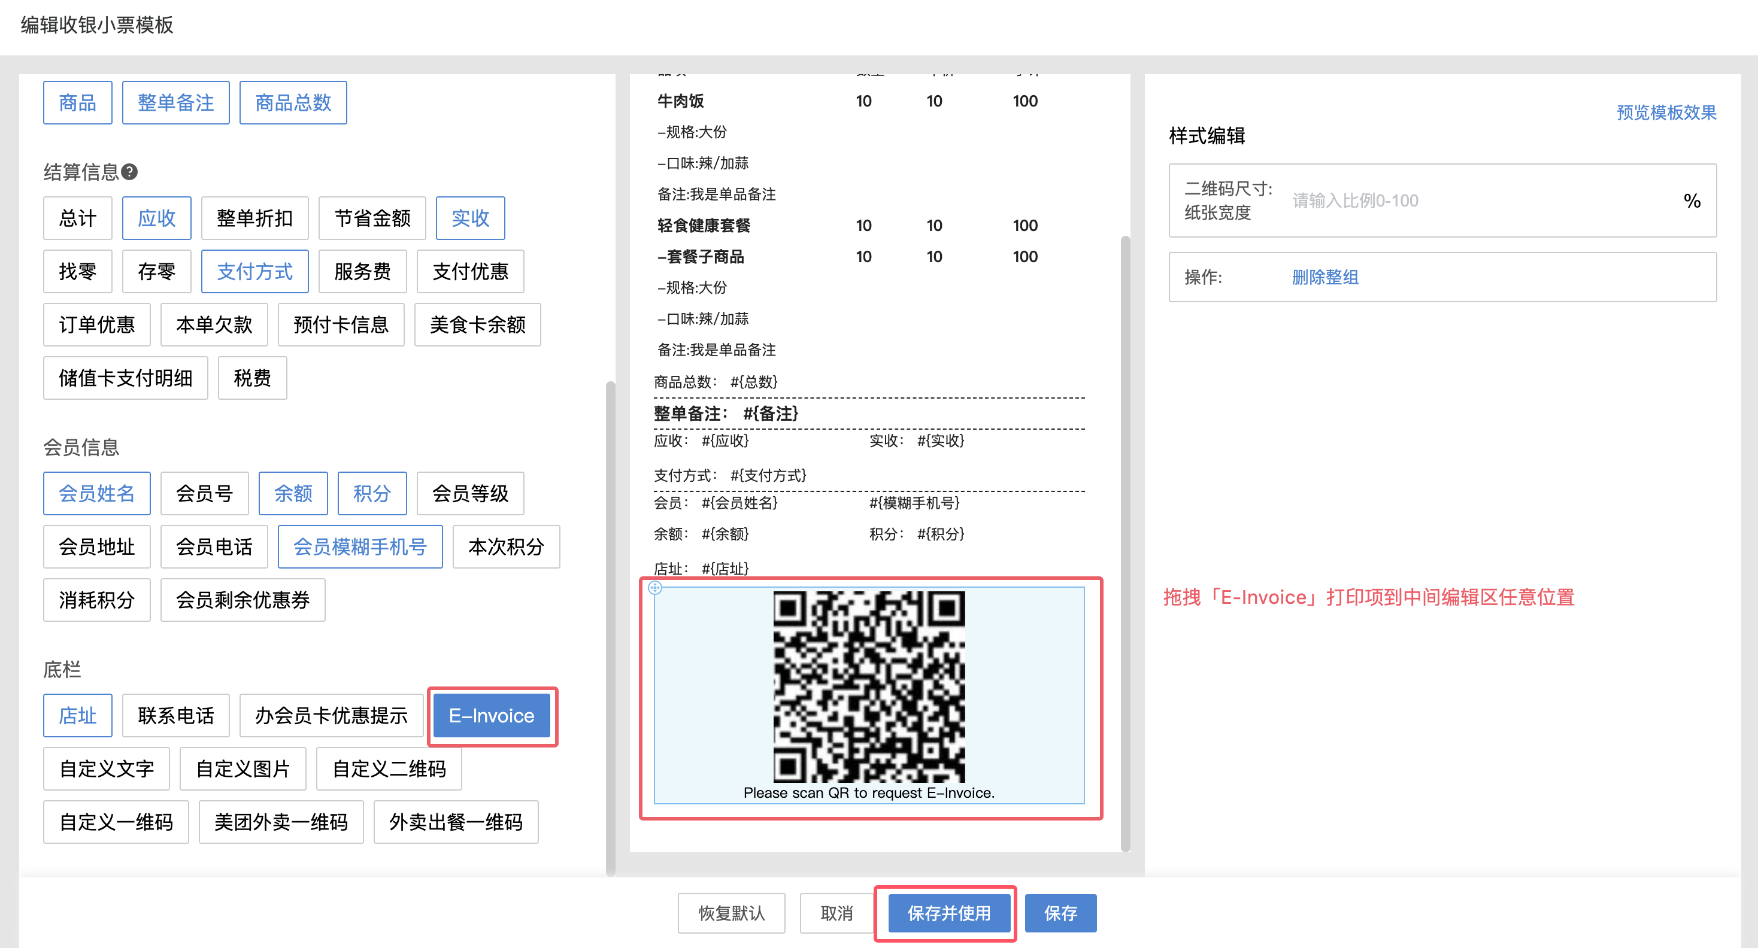Toggle the 应收 print item

pyautogui.click(x=157, y=218)
